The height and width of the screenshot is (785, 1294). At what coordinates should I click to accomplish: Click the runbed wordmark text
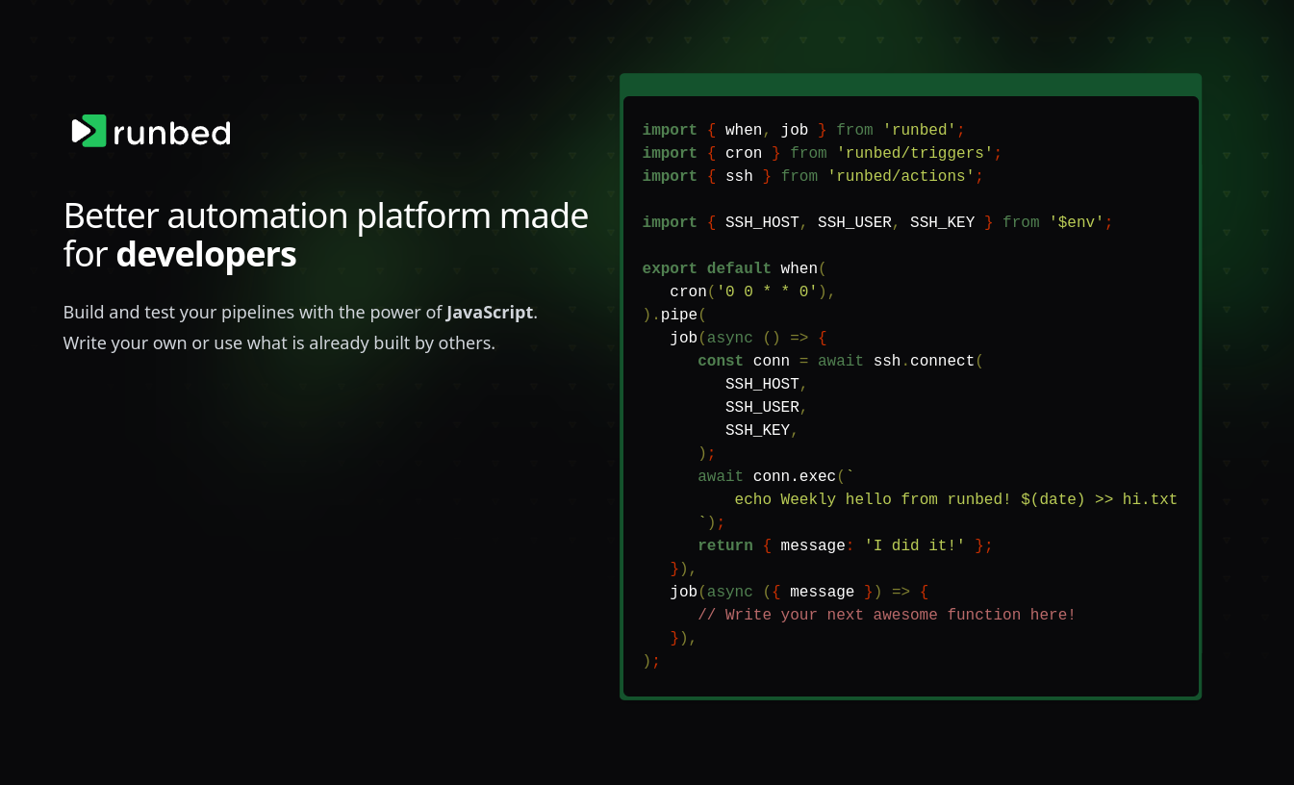[x=172, y=132]
